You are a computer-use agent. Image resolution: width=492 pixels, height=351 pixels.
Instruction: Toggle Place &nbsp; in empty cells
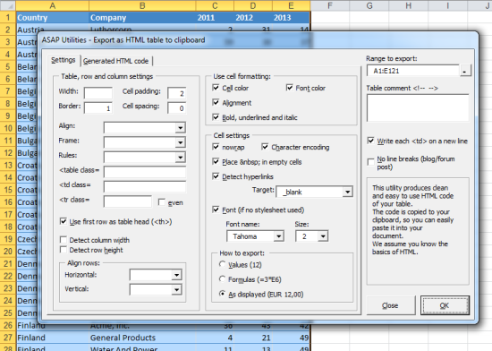pos(216,161)
